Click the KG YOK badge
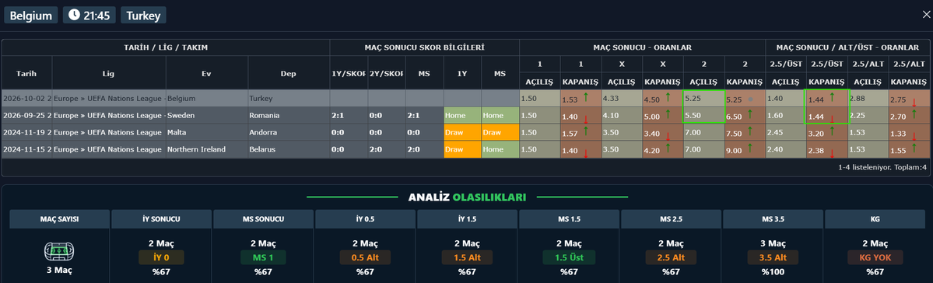 pyautogui.click(x=875, y=257)
